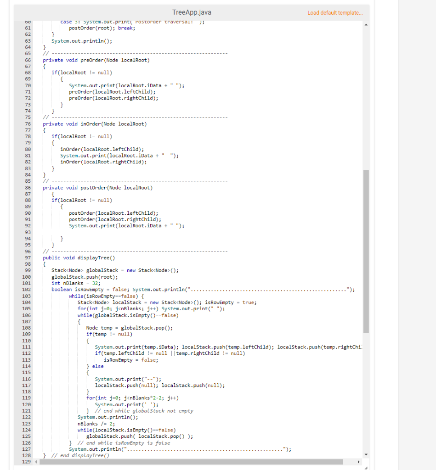This screenshot has height=470, width=436.
Task: Click the scrollbar down arrow
Action: pos(366,453)
